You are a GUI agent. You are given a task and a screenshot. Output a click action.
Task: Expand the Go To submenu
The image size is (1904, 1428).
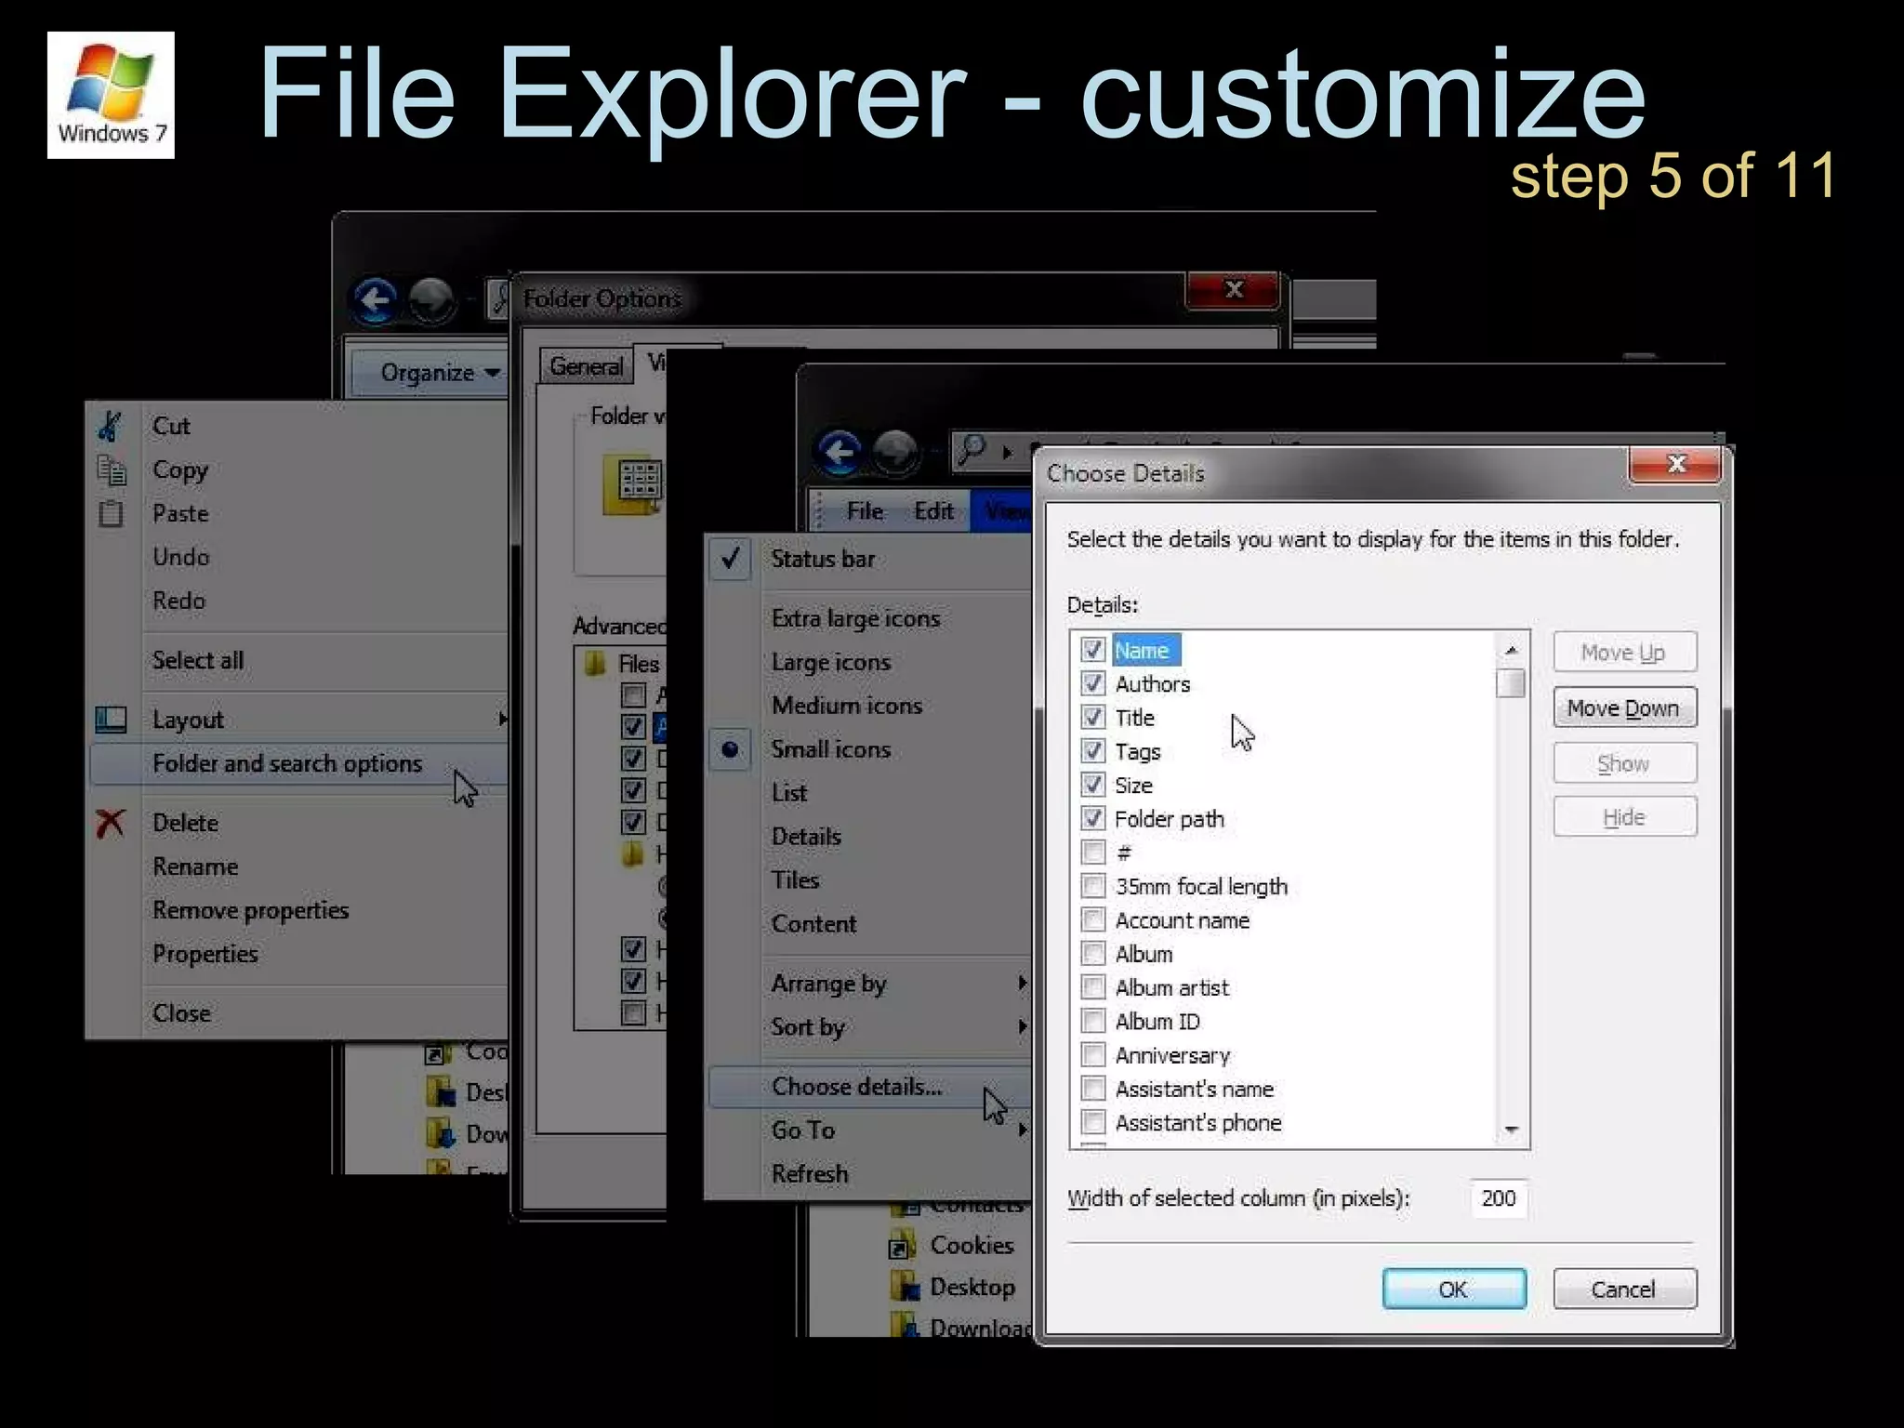[x=1023, y=1130]
